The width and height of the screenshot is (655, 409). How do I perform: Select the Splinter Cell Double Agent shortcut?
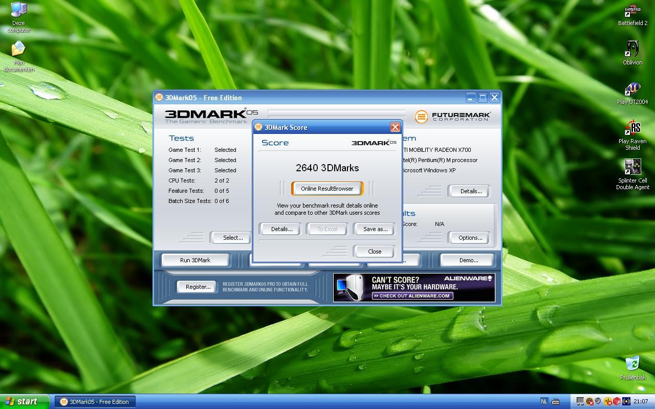pos(632,175)
